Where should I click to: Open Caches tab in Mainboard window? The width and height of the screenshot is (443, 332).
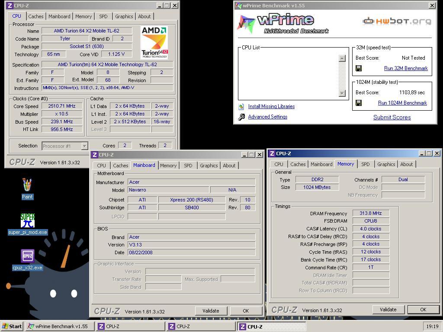click(121, 166)
